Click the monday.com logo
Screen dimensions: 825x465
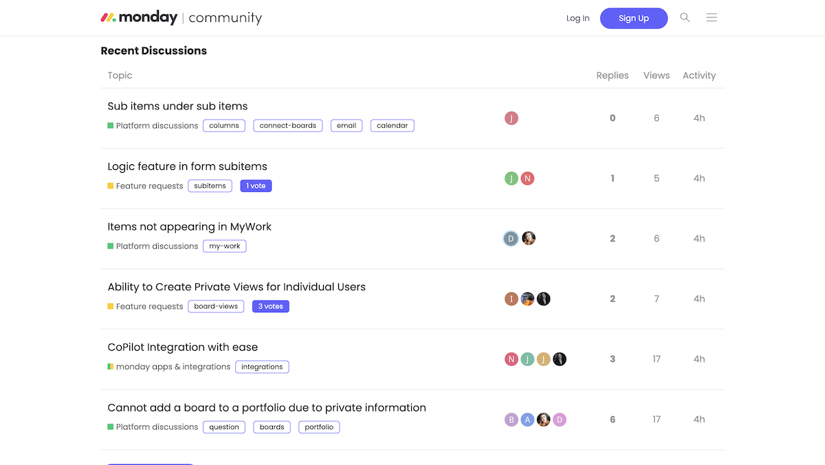pyautogui.click(x=139, y=17)
